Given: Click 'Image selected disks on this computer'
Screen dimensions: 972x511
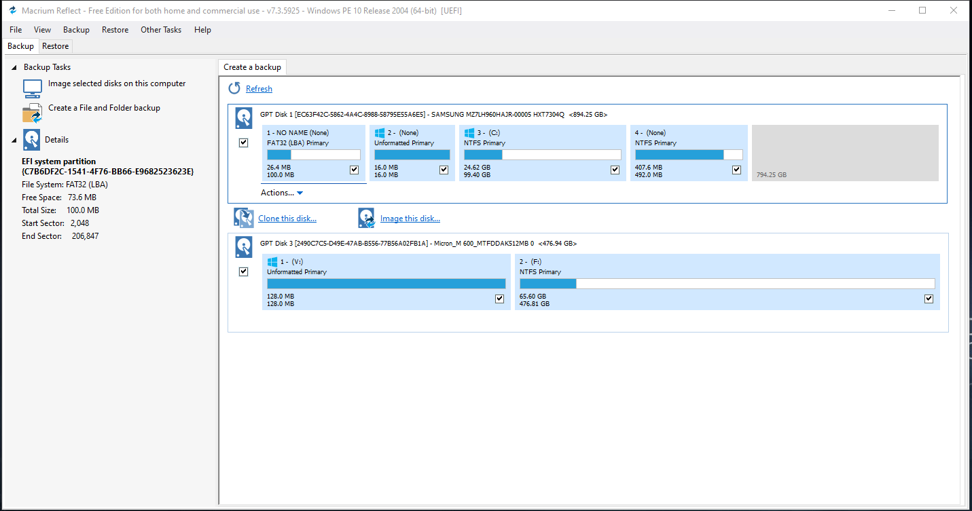Looking at the screenshot, I should point(117,83).
